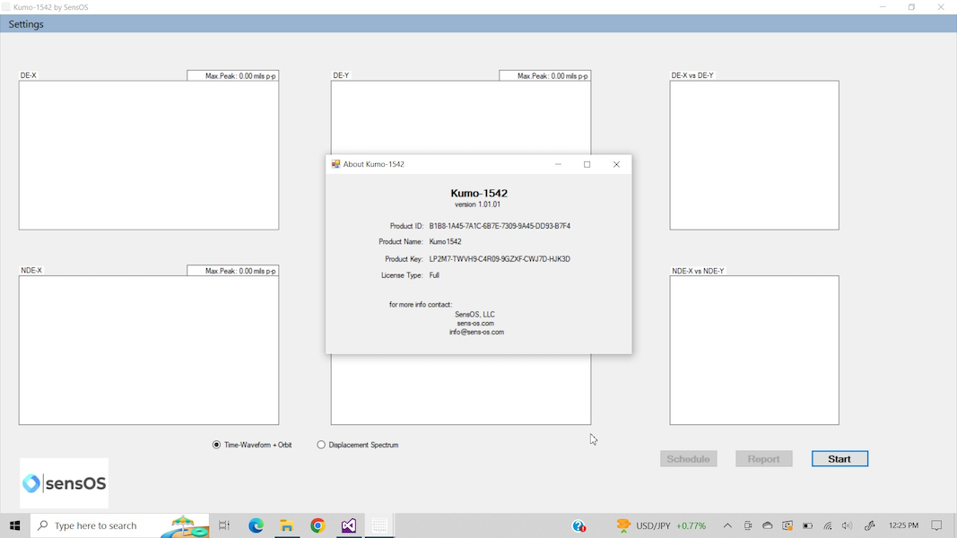Show hidden system tray icons
This screenshot has height=538, width=957.
pyautogui.click(x=727, y=525)
